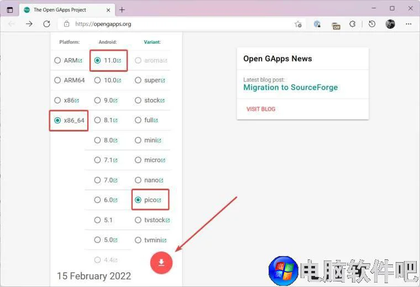Choose the tvmini variant radio button
The image size is (420, 287).
(x=138, y=240)
